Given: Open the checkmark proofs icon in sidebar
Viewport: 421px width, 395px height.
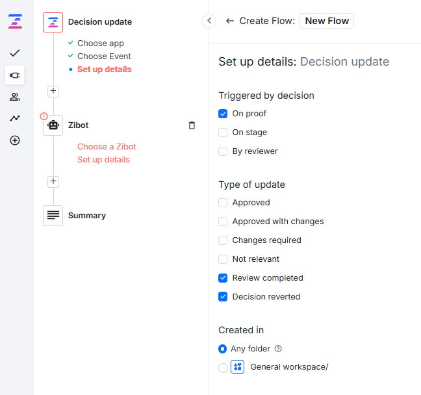Looking at the screenshot, I should [14, 53].
